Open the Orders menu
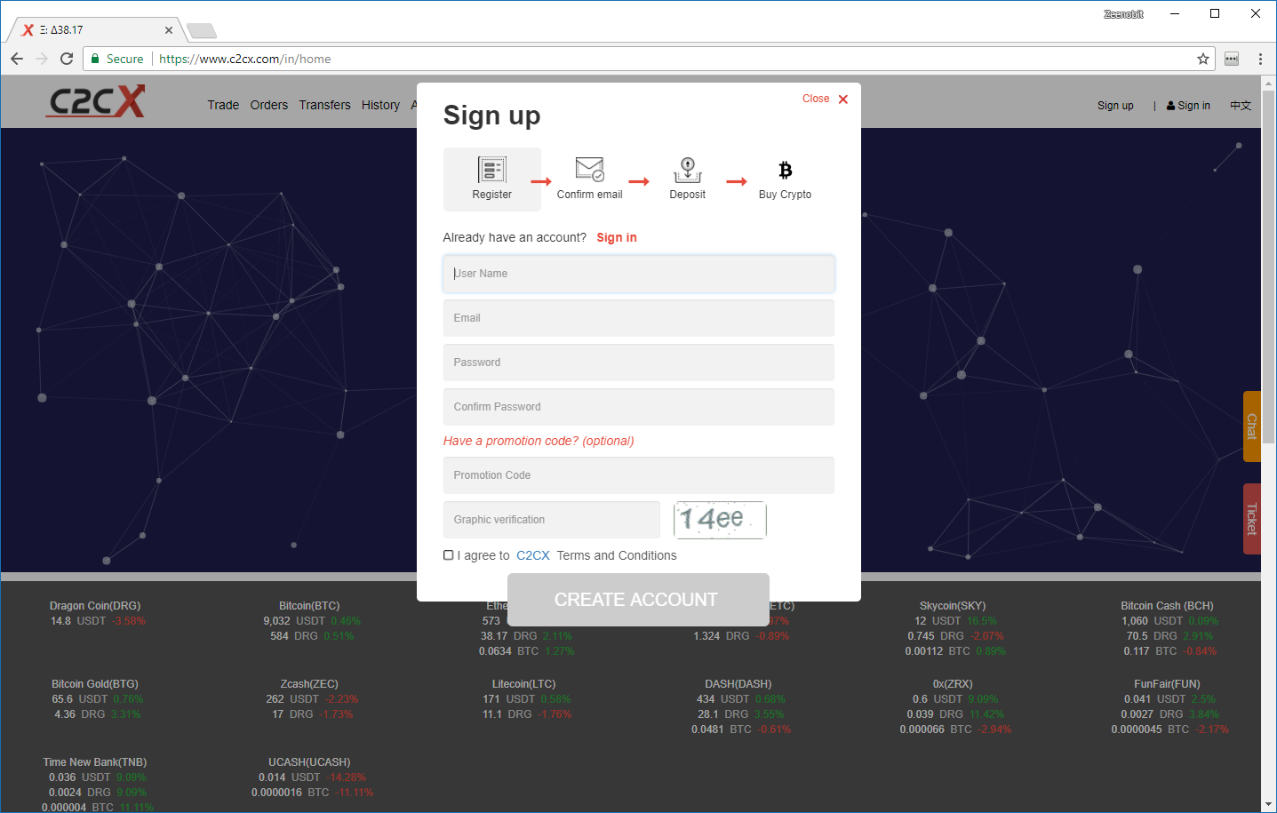The image size is (1277, 813). [269, 105]
